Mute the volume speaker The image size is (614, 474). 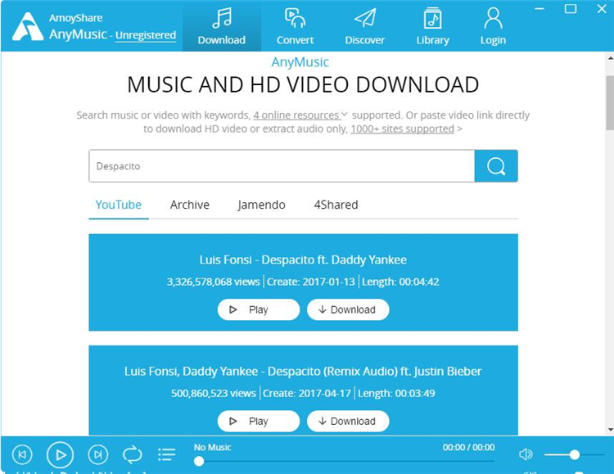[526, 454]
